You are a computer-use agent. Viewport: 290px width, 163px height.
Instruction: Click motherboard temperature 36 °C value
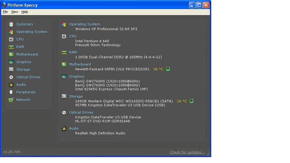pyautogui.click(x=158, y=69)
